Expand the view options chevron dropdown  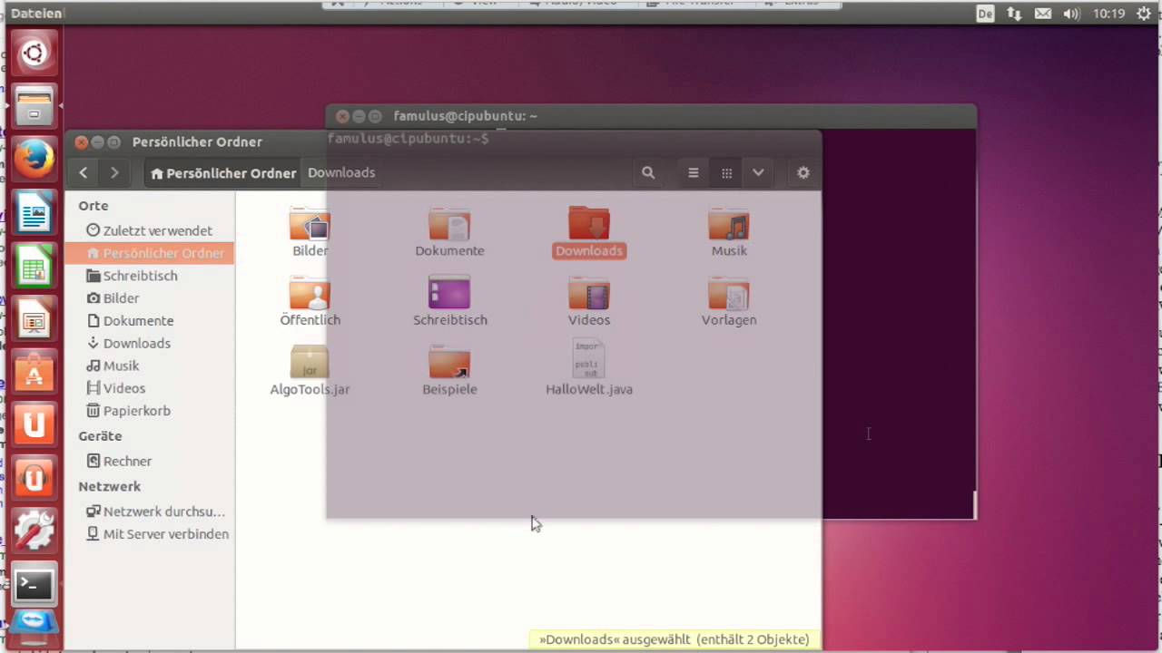pos(758,172)
